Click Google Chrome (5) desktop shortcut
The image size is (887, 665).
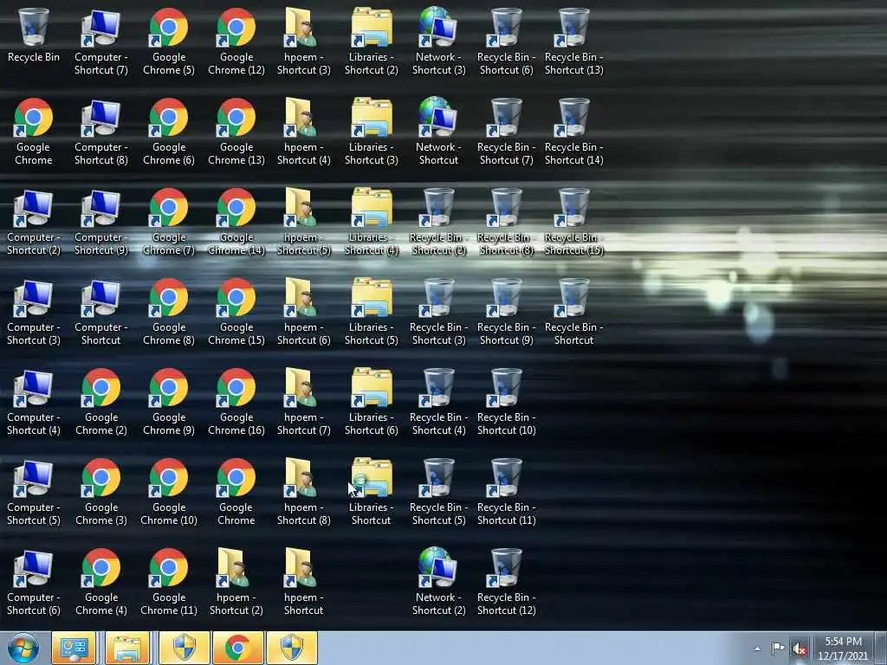169,42
